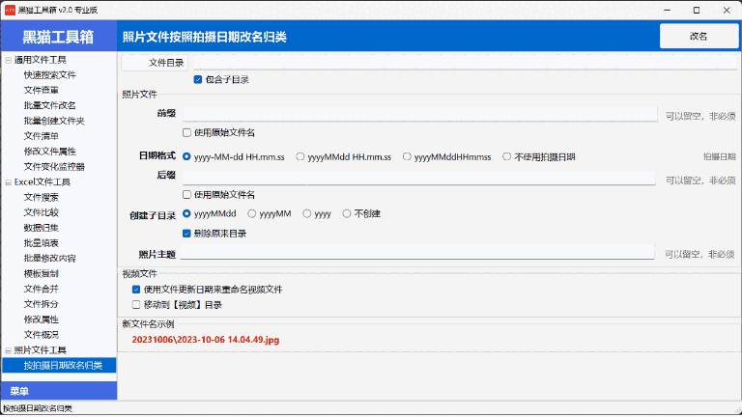Image resolution: width=742 pixels, height=417 pixels.
Task: Collapse the Excel文件工具 tree group
Action: click(8, 181)
